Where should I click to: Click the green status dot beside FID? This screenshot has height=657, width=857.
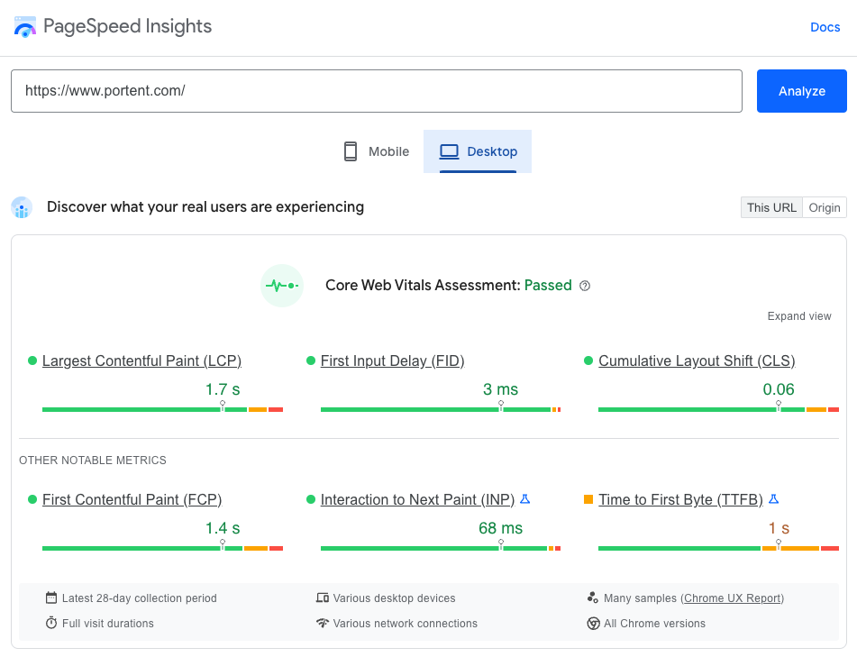(x=311, y=360)
